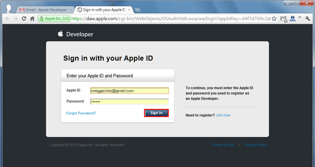Screen dimensions: 315x167
Task: Open the Forgot Password? link
Action: click(81, 113)
